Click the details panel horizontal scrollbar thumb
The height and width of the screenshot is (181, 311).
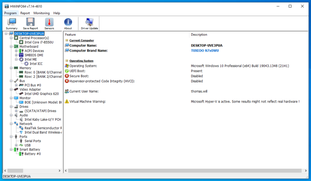click(185, 171)
